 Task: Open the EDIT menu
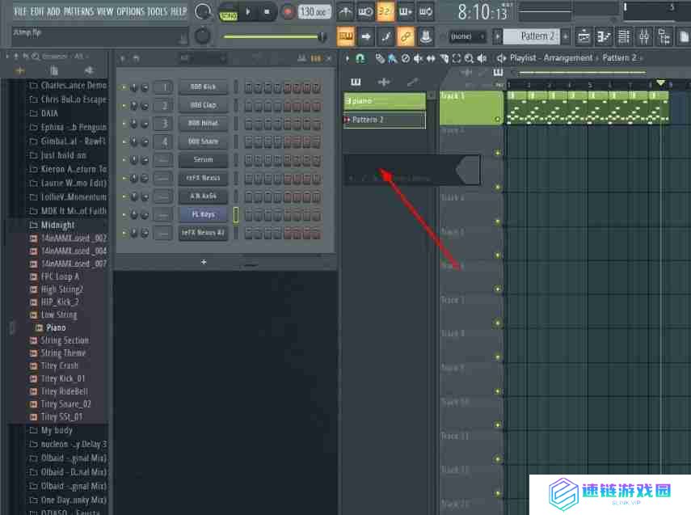pos(37,11)
